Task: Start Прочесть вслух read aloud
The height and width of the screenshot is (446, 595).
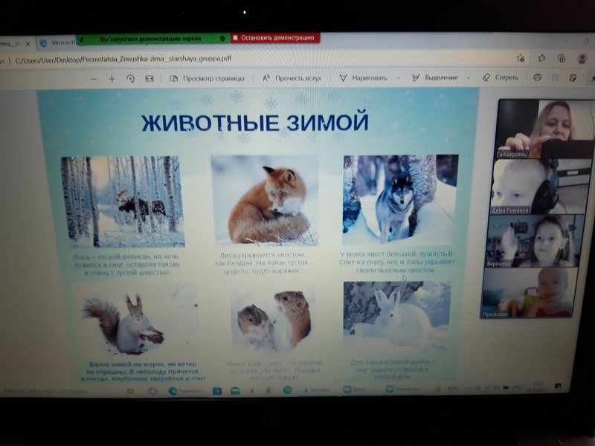Action: (x=292, y=78)
